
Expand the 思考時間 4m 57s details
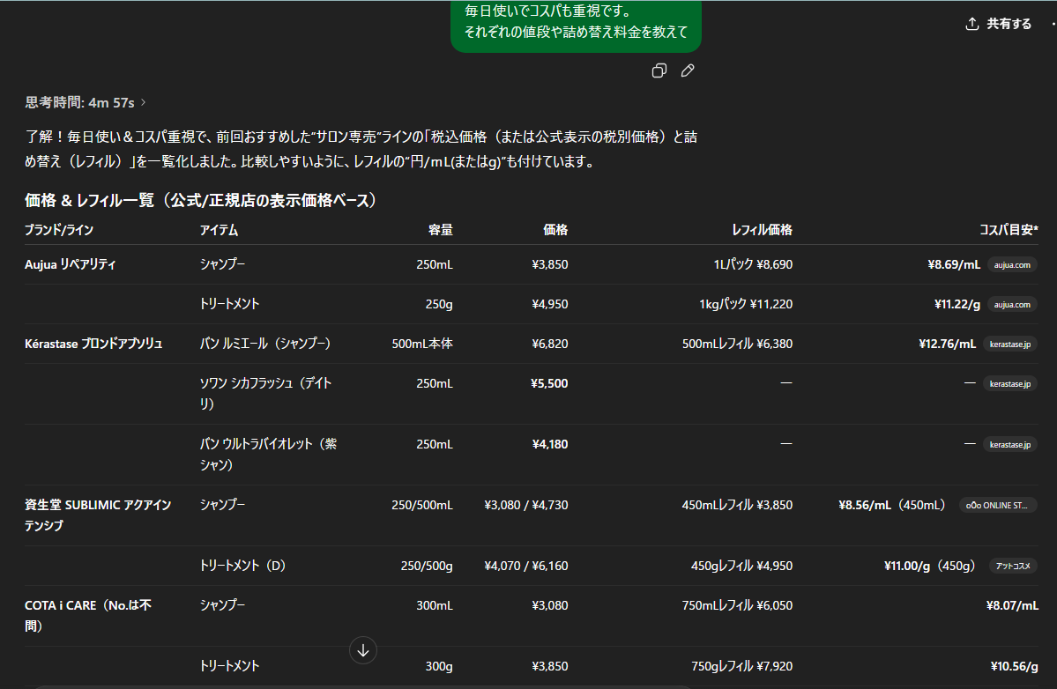(86, 103)
